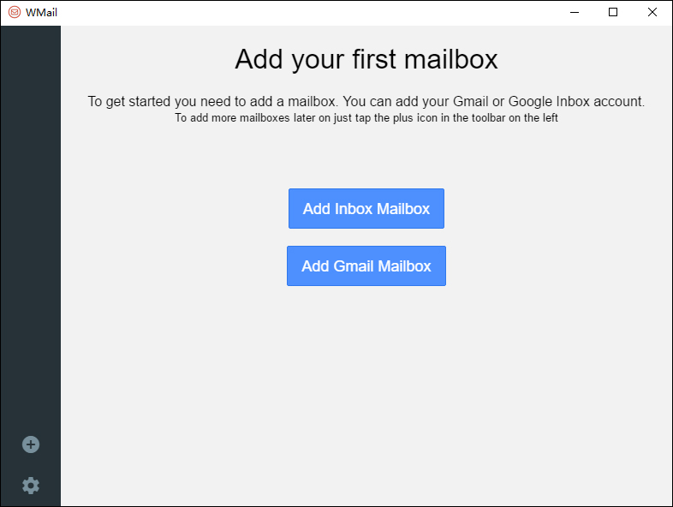673x507 pixels.
Task: Click the small hint about adding more mailboxes
Action: coord(366,117)
